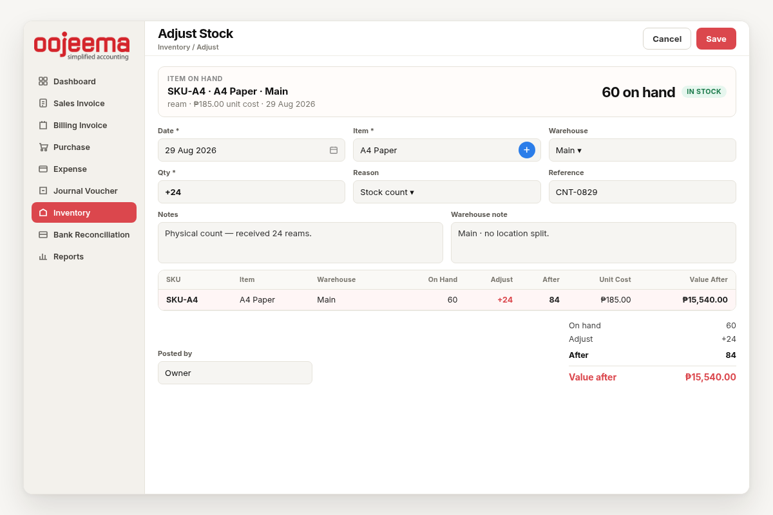The image size is (773, 515).
Task: Click the ₱185.00 Unit Cost cell
Action: [x=616, y=299]
